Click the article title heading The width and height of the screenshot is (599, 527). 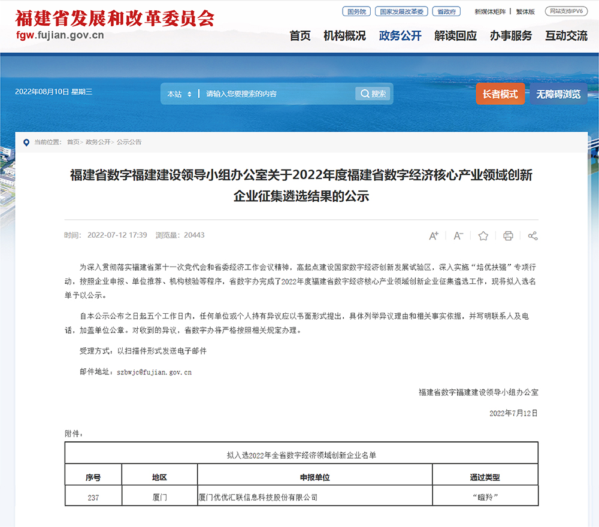pyautogui.click(x=301, y=186)
